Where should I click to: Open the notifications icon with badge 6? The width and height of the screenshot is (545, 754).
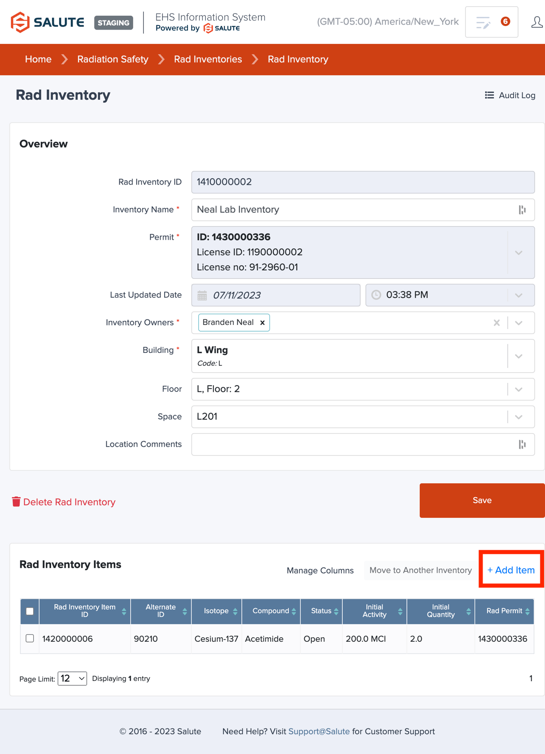(x=492, y=22)
